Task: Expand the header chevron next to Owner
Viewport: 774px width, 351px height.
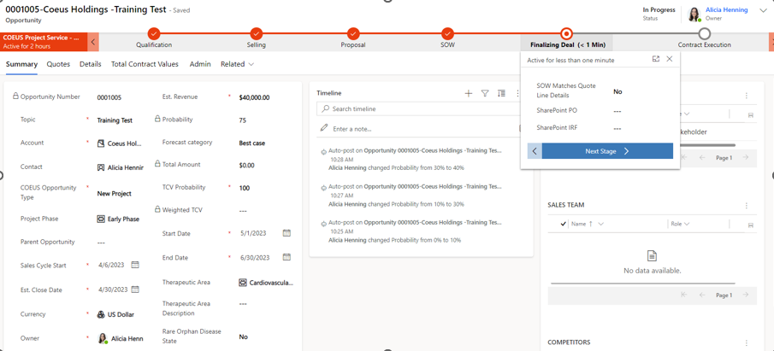Action: 763,11
